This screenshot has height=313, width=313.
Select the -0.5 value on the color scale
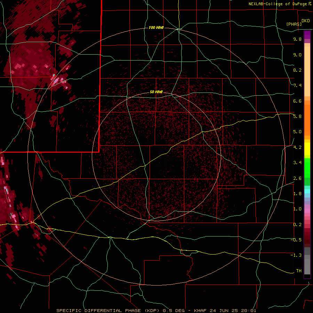coord(296,240)
